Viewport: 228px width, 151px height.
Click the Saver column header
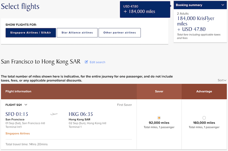pos(159,91)
